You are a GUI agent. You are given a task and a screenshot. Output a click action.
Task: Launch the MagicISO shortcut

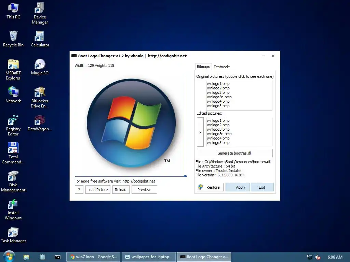40,67
